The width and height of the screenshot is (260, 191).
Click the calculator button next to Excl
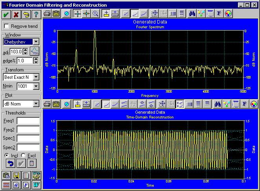click(x=32, y=164)
